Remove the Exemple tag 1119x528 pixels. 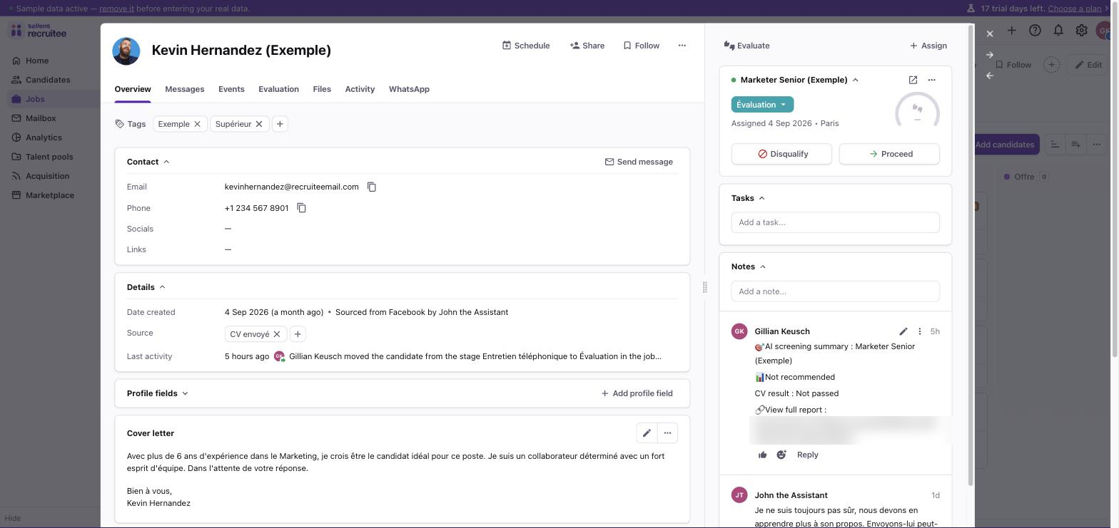coord(197,124)
